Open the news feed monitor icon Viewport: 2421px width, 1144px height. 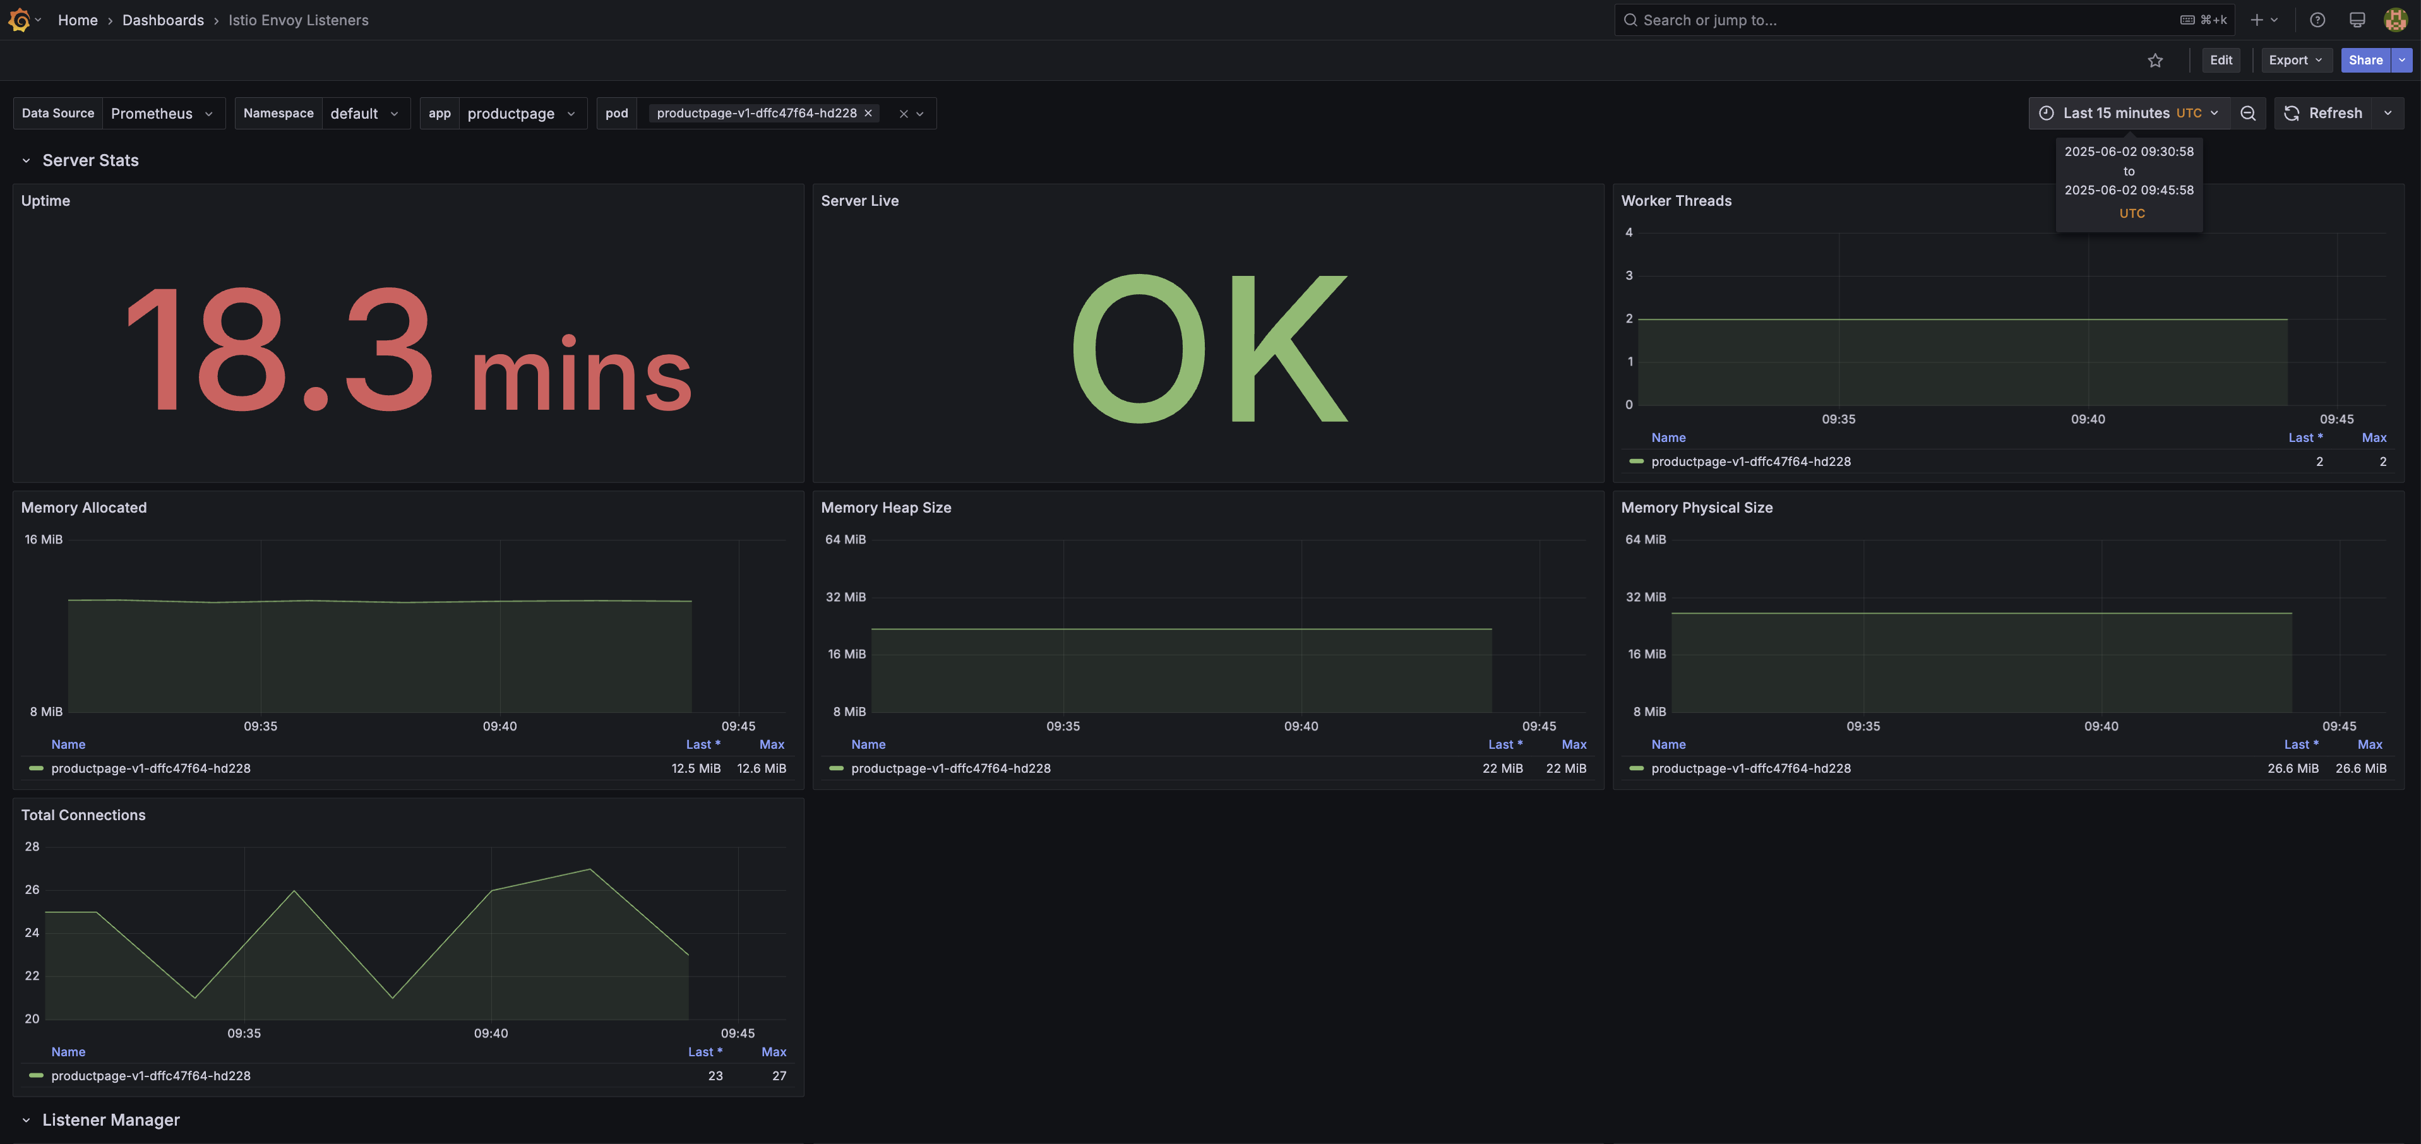tap(2357, 20)
